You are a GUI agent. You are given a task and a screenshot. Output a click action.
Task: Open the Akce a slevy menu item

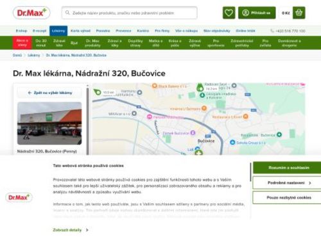click(x=22, y=43)
